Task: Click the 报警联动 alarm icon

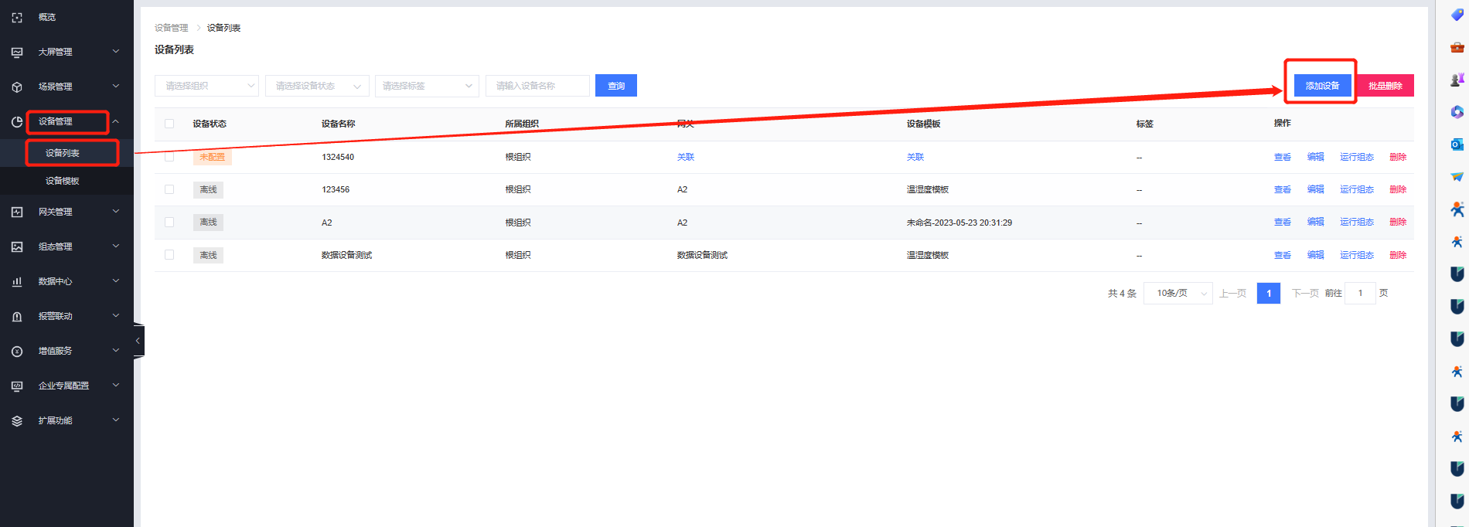Action: pyautogui.click(x=17, y=317)
